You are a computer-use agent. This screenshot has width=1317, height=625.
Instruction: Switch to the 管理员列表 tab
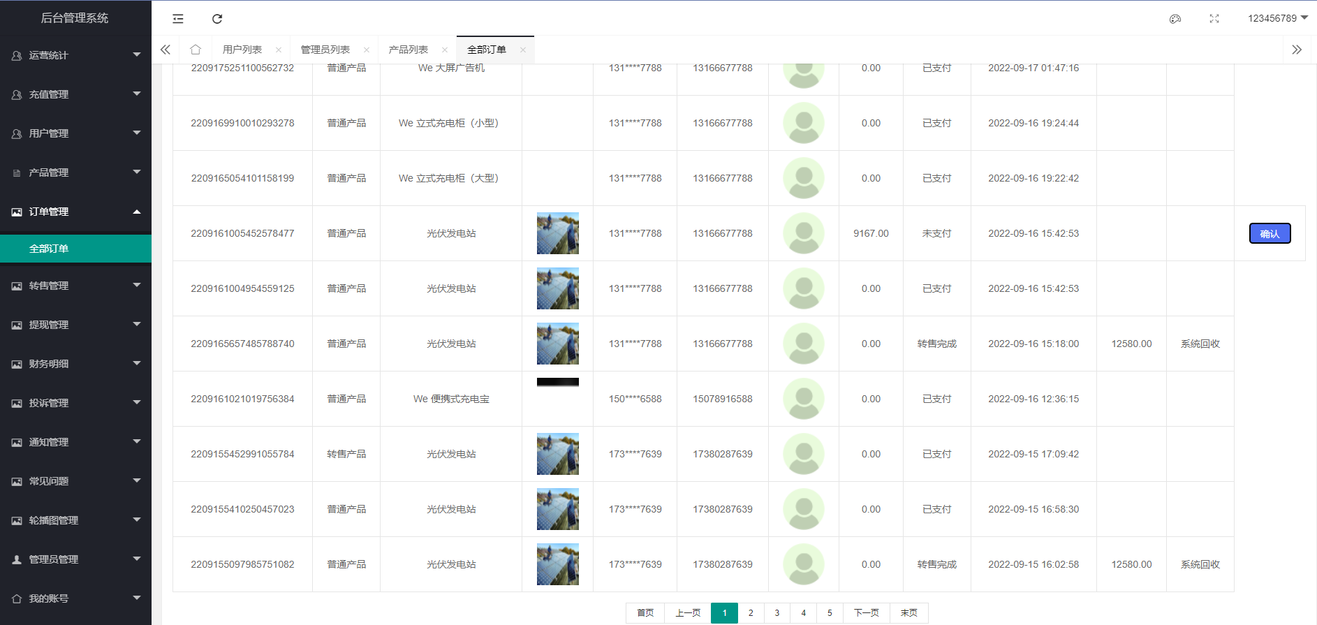point(325,50)
